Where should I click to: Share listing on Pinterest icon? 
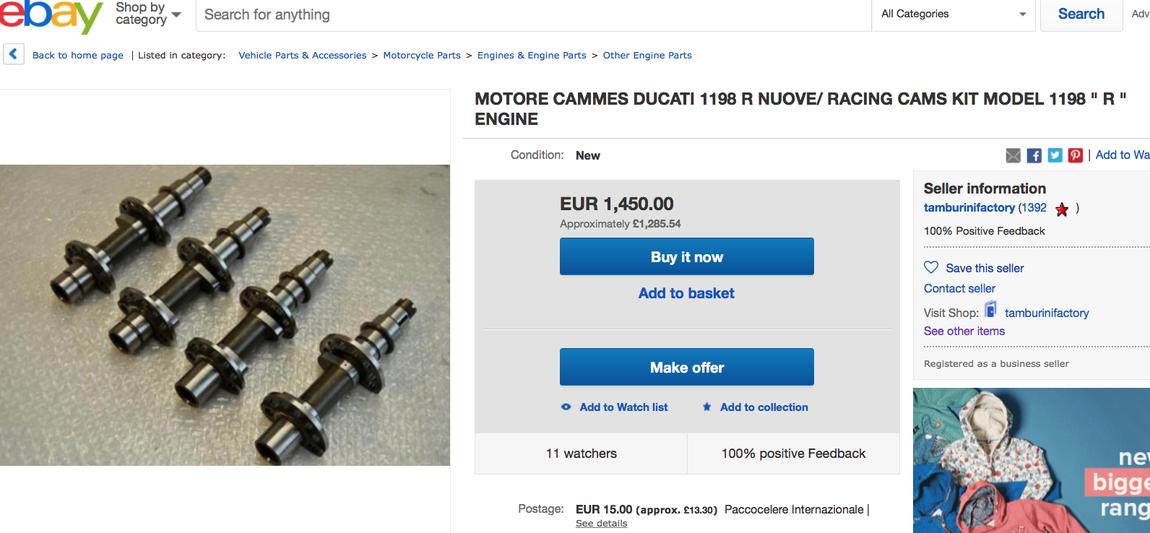1076,155
